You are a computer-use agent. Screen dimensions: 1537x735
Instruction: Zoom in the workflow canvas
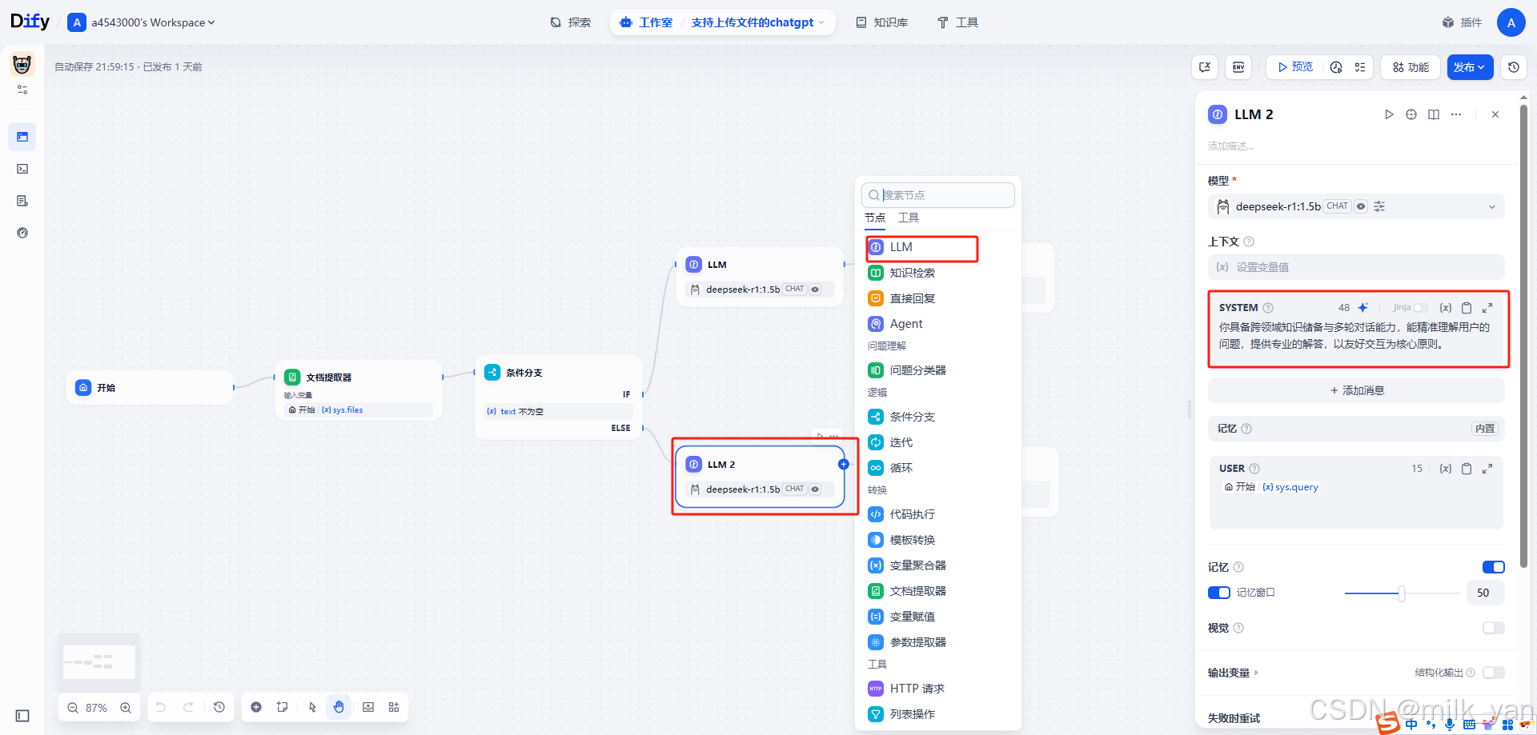(x=126, y=708)
